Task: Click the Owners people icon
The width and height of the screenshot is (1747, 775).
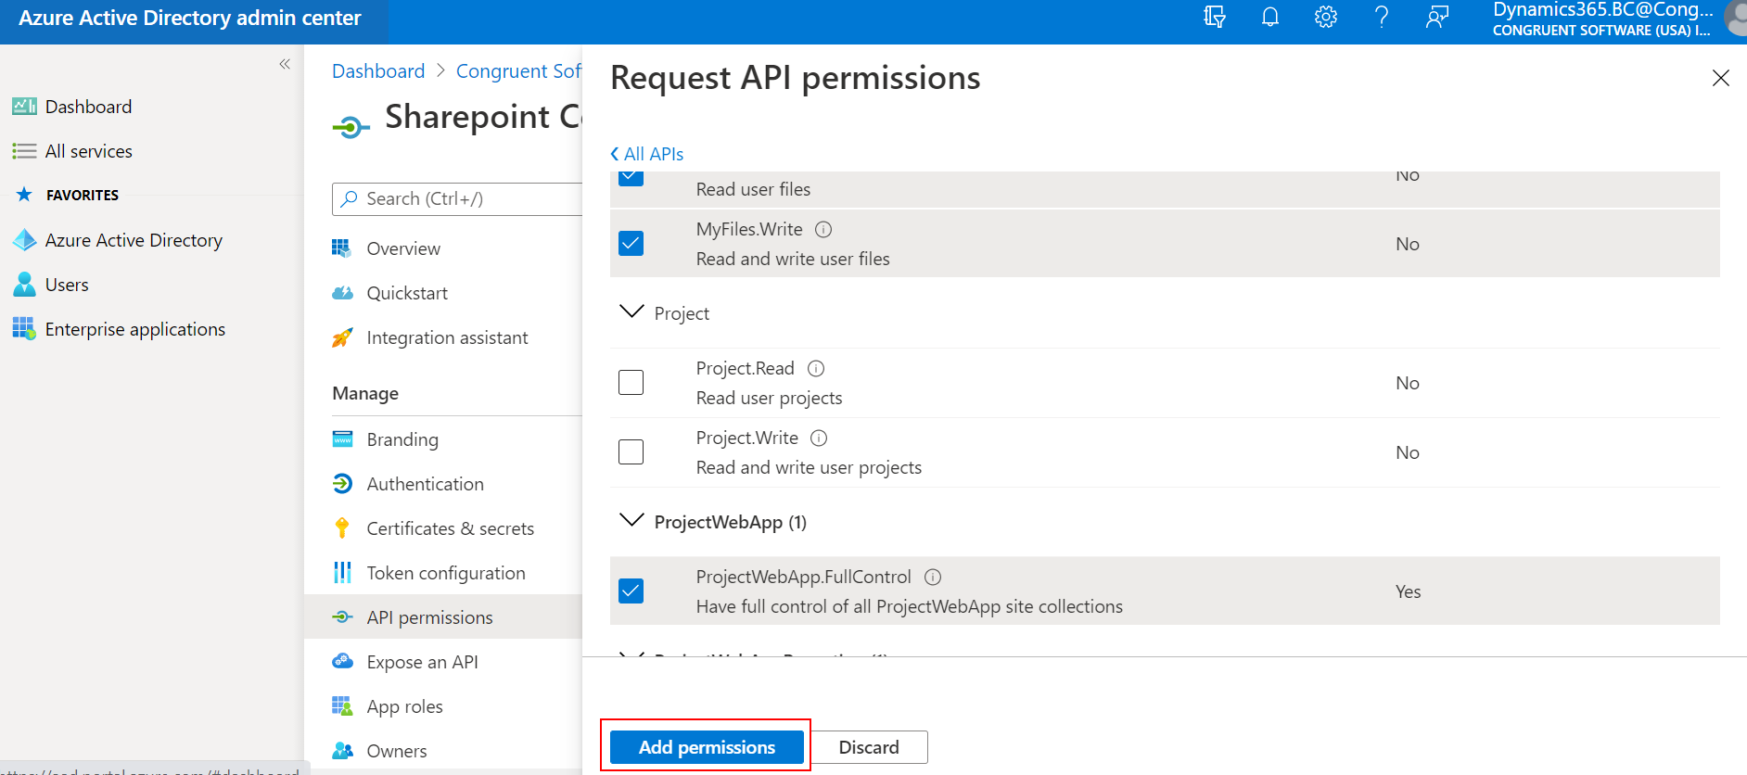Action: [342, 751]
